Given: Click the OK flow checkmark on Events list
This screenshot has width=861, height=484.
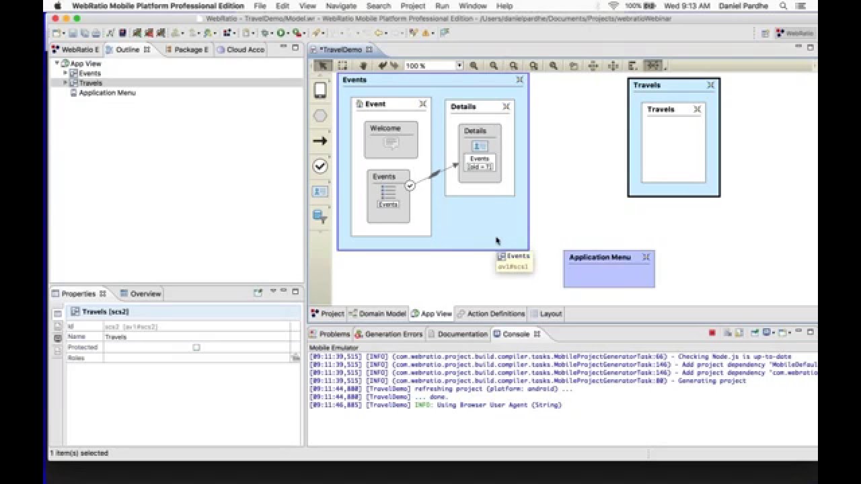Looking at the screenshot, I should click(410, 186).
